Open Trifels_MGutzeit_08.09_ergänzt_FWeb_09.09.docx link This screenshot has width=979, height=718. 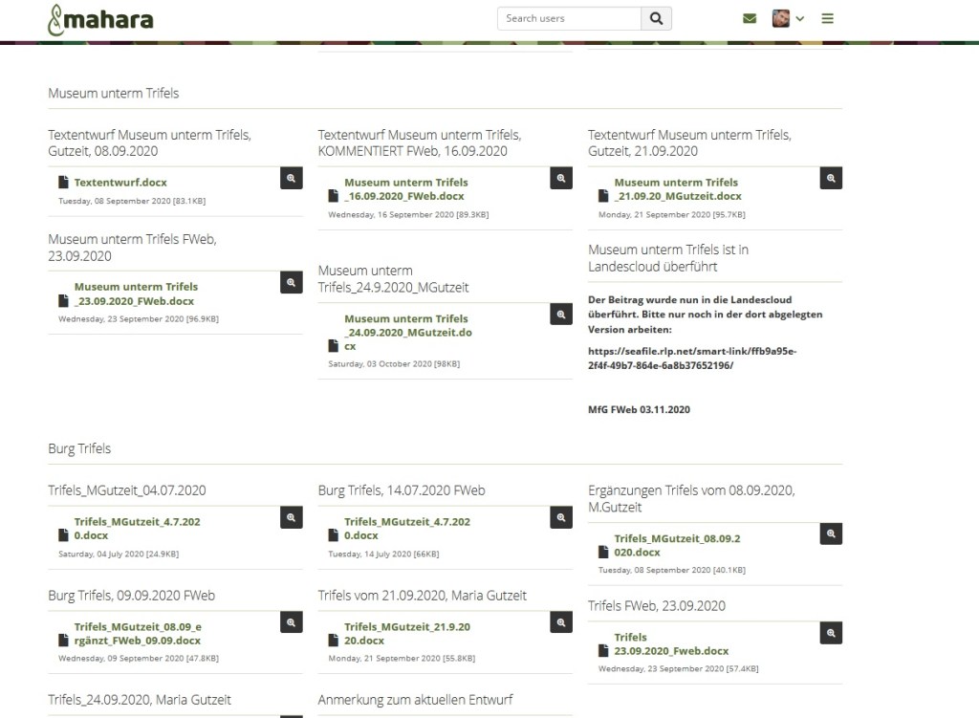pos(137,634)
